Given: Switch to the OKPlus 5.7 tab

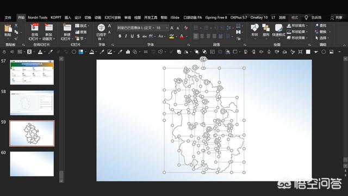Looking at the screenshot, I should click(239, 17).
